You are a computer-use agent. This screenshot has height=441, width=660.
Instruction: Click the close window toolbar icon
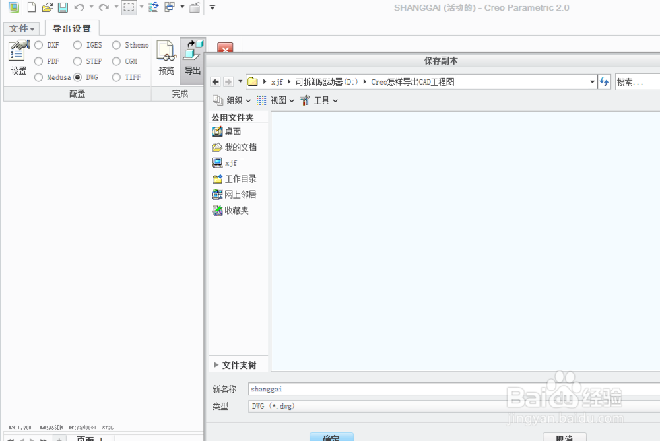point(195,7)
